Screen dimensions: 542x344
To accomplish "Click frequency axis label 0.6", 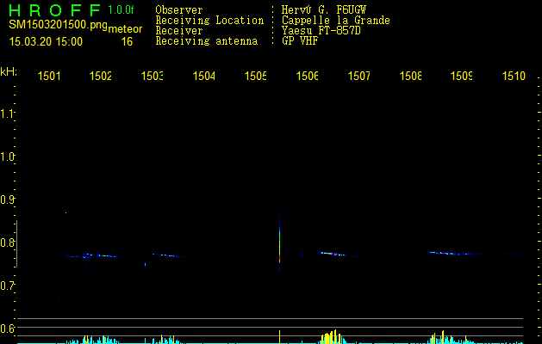I will (7, 329).
